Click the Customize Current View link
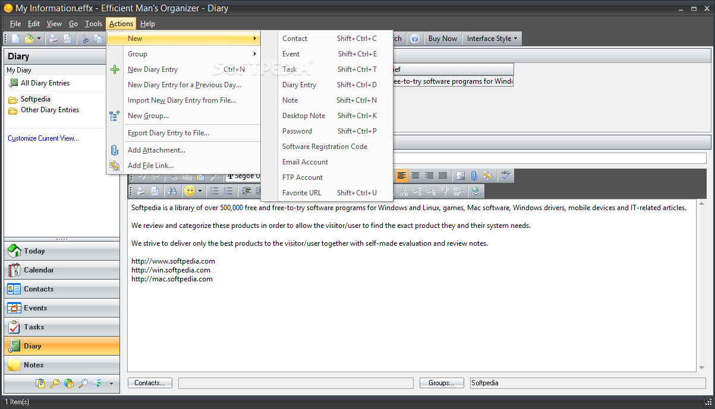The width and height of the screenshot is (715, 409). tap(43, 138)
